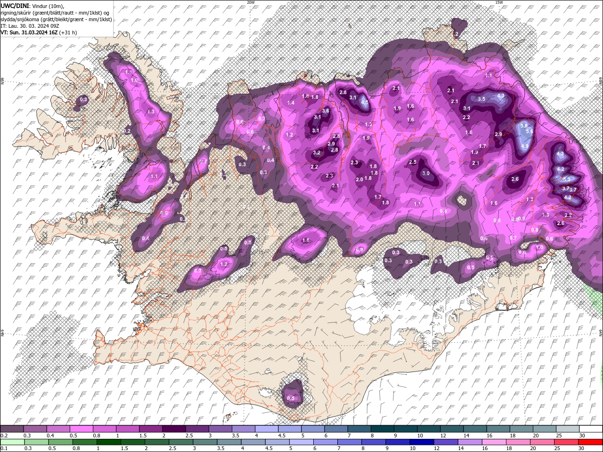Click the 5.8 snowfall value on the map

tap(523, 126)
